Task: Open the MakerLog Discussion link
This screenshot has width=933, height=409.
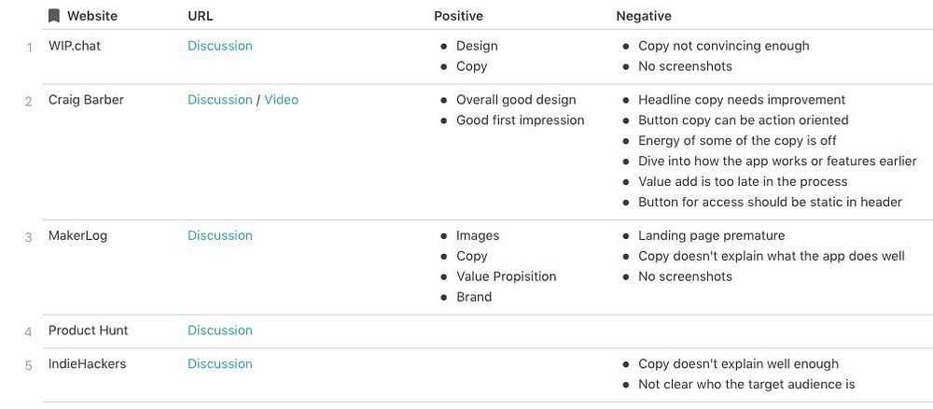Action: pos(219,235)
